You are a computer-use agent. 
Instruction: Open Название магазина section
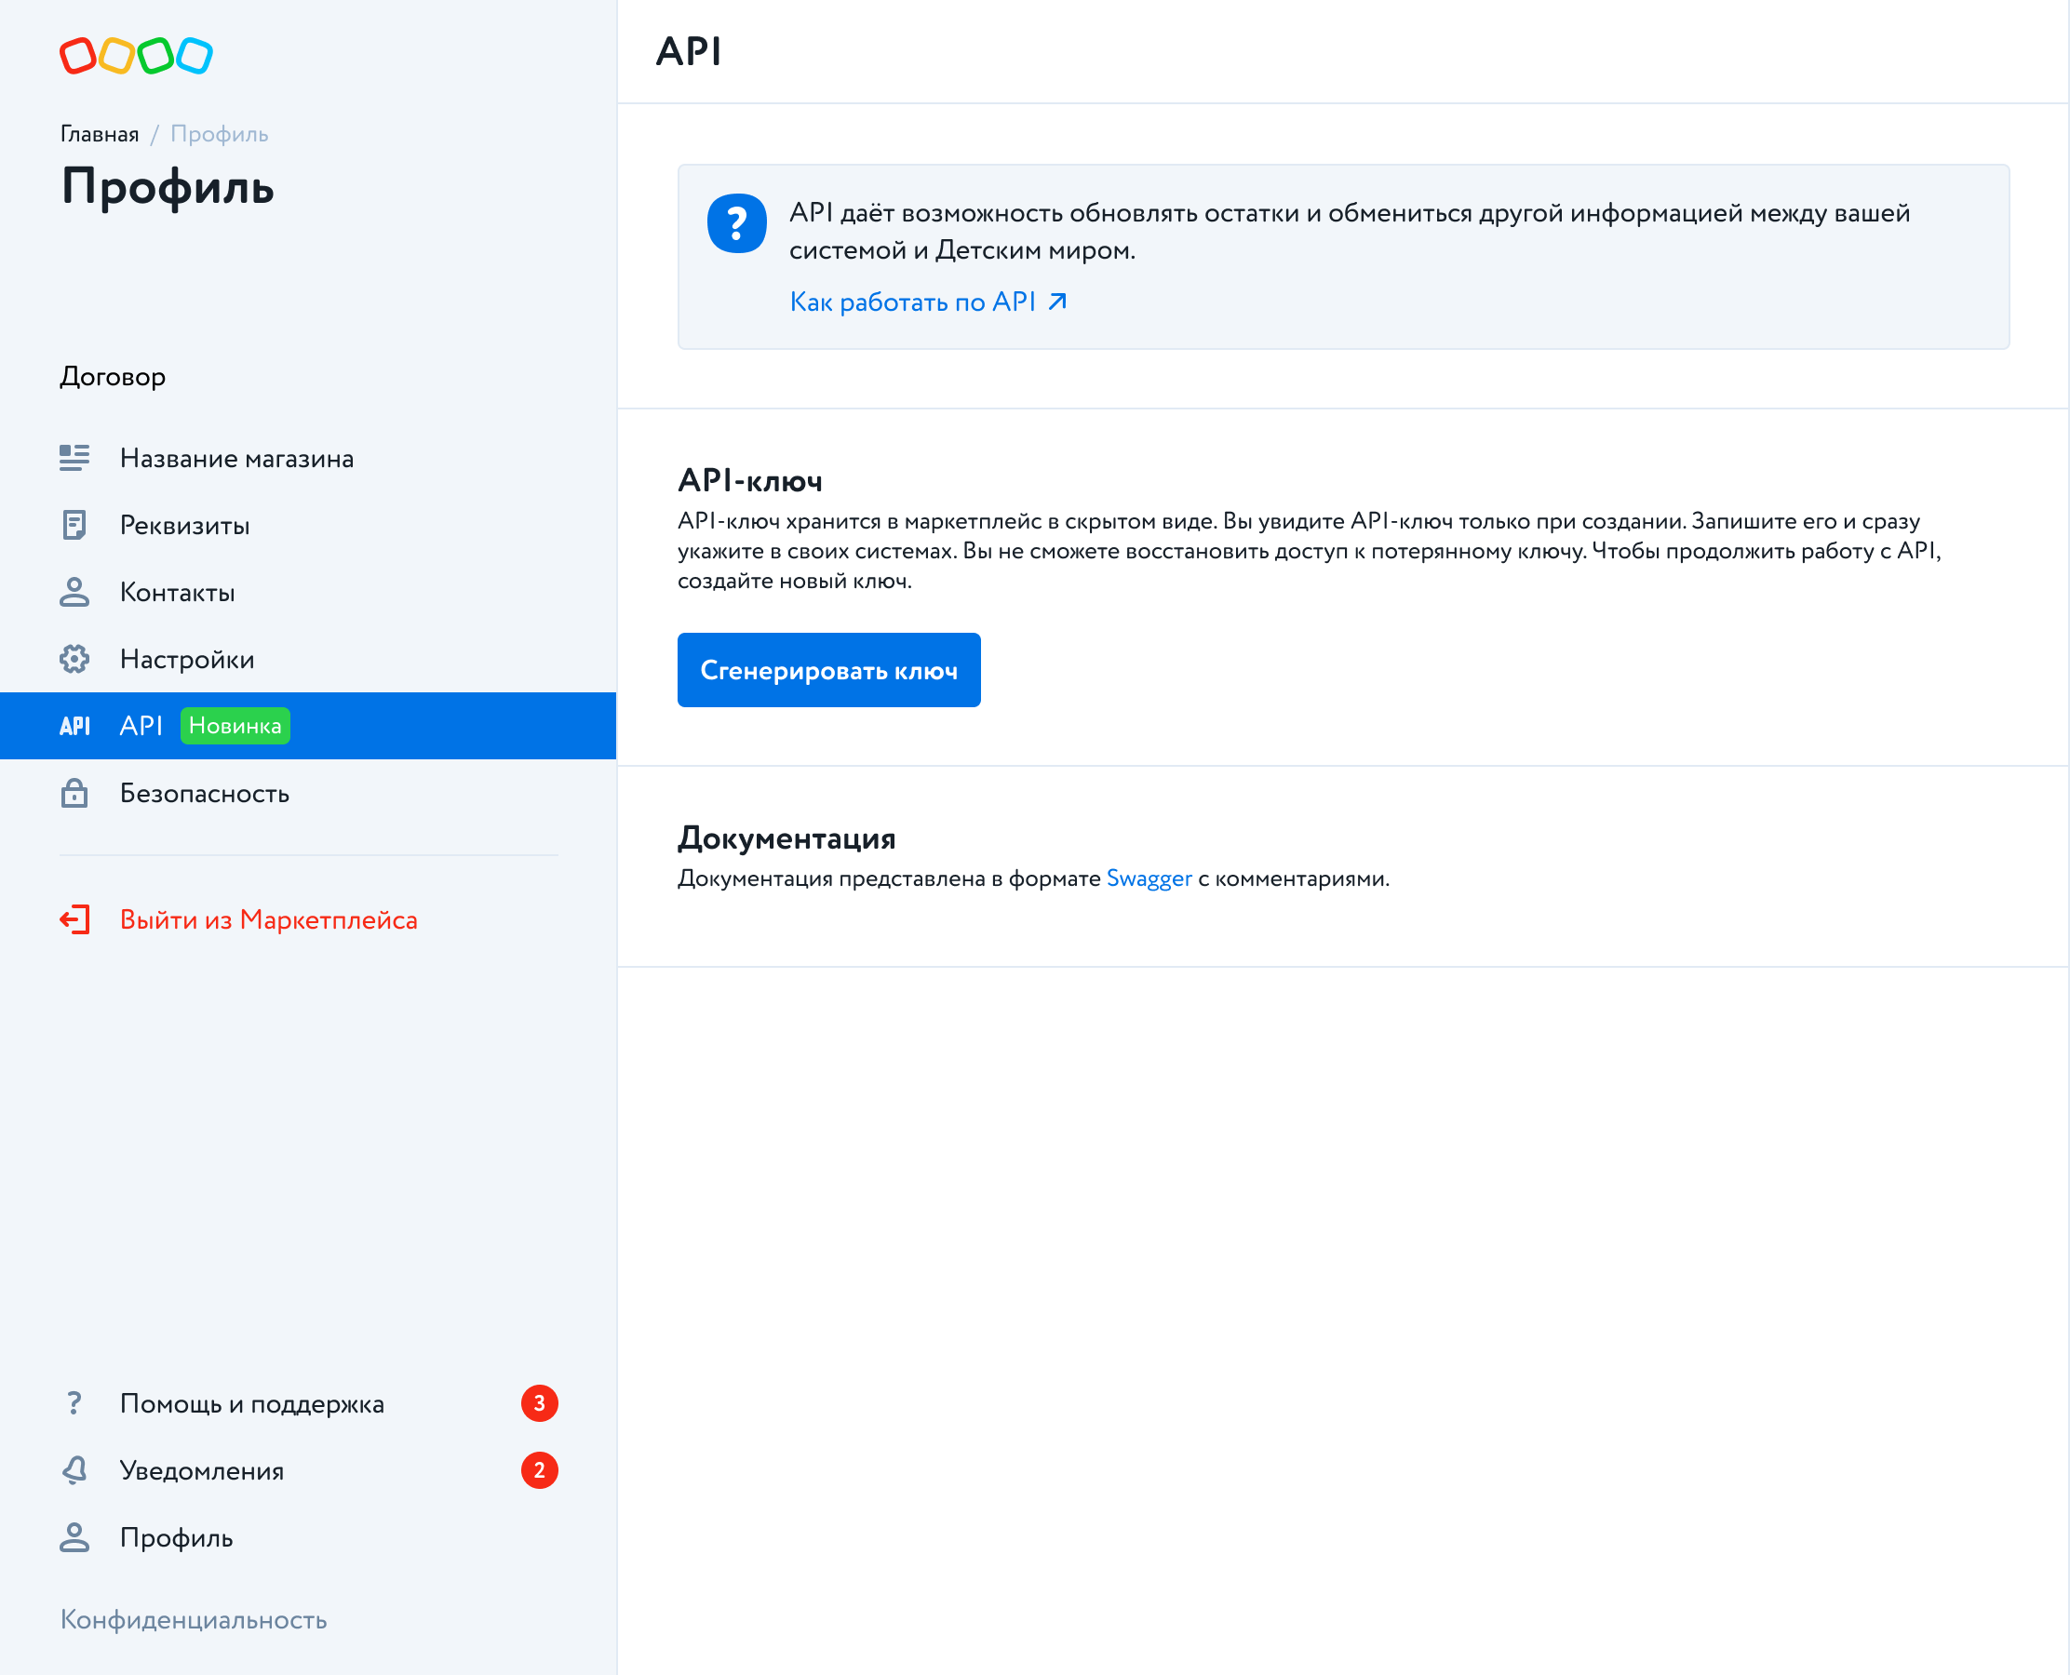(x=308, y=459)
